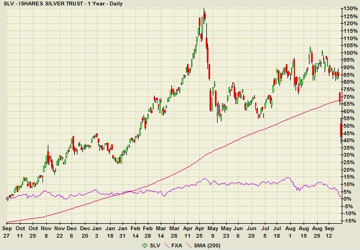
Task: Click the 100% label on the y-axis
Action: [350, 53]
